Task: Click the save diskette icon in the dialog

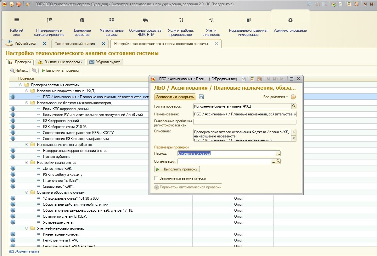Action: (x=201, y=97)
